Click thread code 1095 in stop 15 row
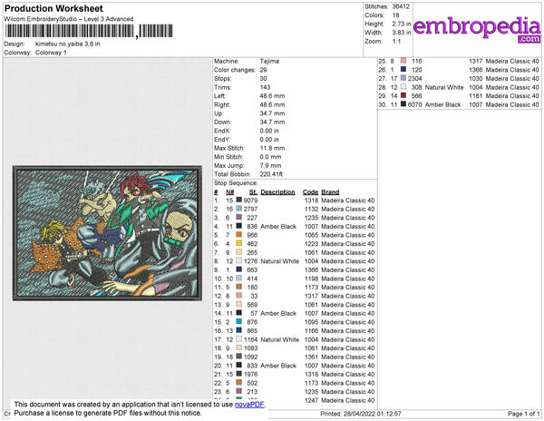Image resolution: width=544 pixels, height=421 pixels. coord(311,322)
